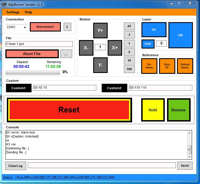Close the 3dpBurner Sender window

pyautogui.click(x=190, y=3)
